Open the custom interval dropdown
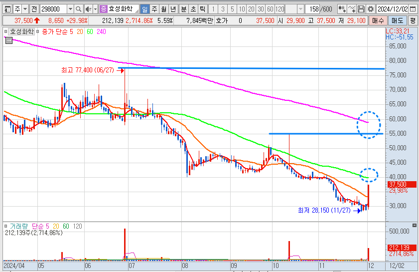The width and height of the screenshot is (419, 272). point(300,9)
